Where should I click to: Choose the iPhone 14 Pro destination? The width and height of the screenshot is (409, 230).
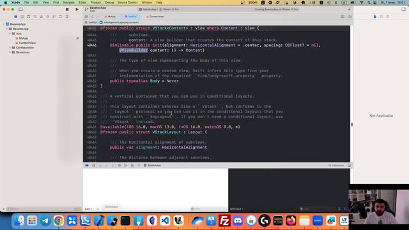pos(169,10)
